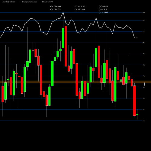Click the highest white line peak near 229
Viewport: 151px width, 151px height.
[63, 12]
